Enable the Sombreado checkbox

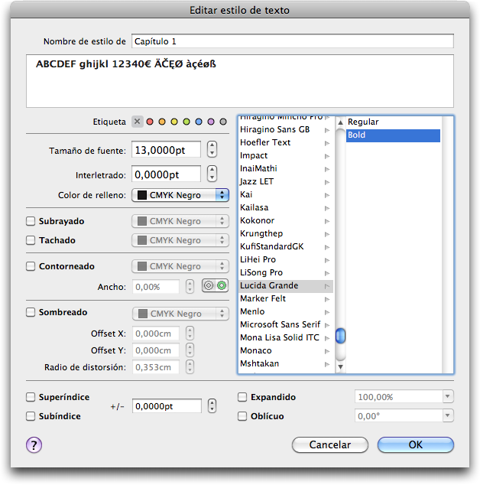(31, 312)
